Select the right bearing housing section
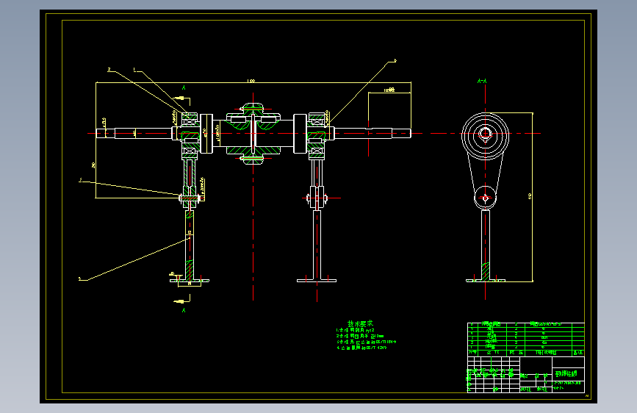Image resolution: width=637 pixels, height=413 pixels. (x=317, y=136)
